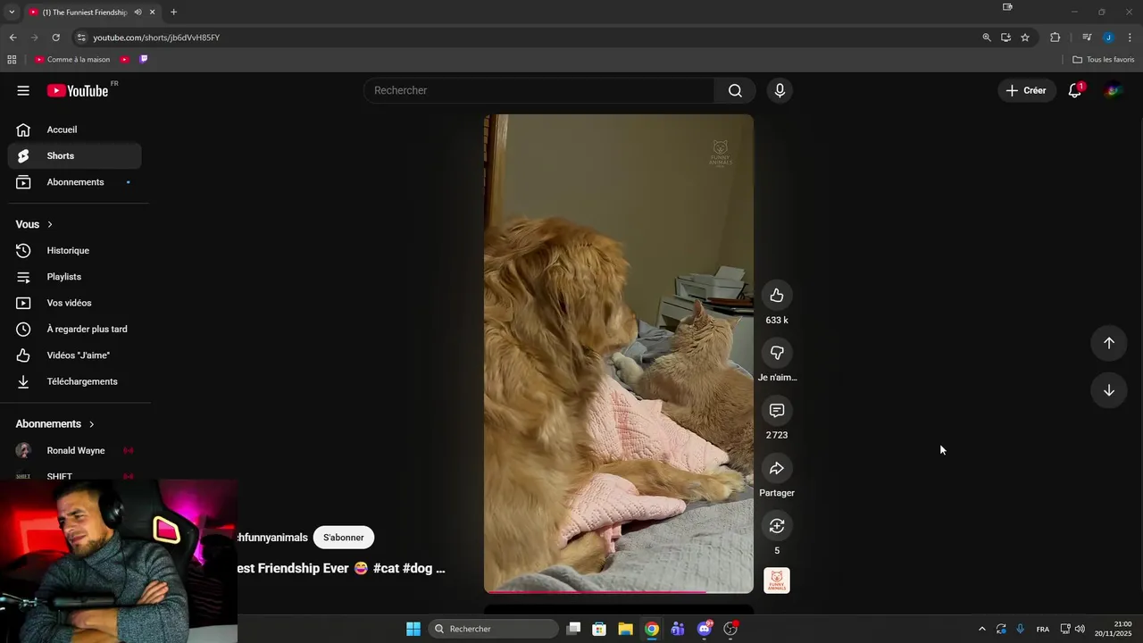Start voice search with the microphone
This screenshot has height=643, width=1143.
coord(780,90)
